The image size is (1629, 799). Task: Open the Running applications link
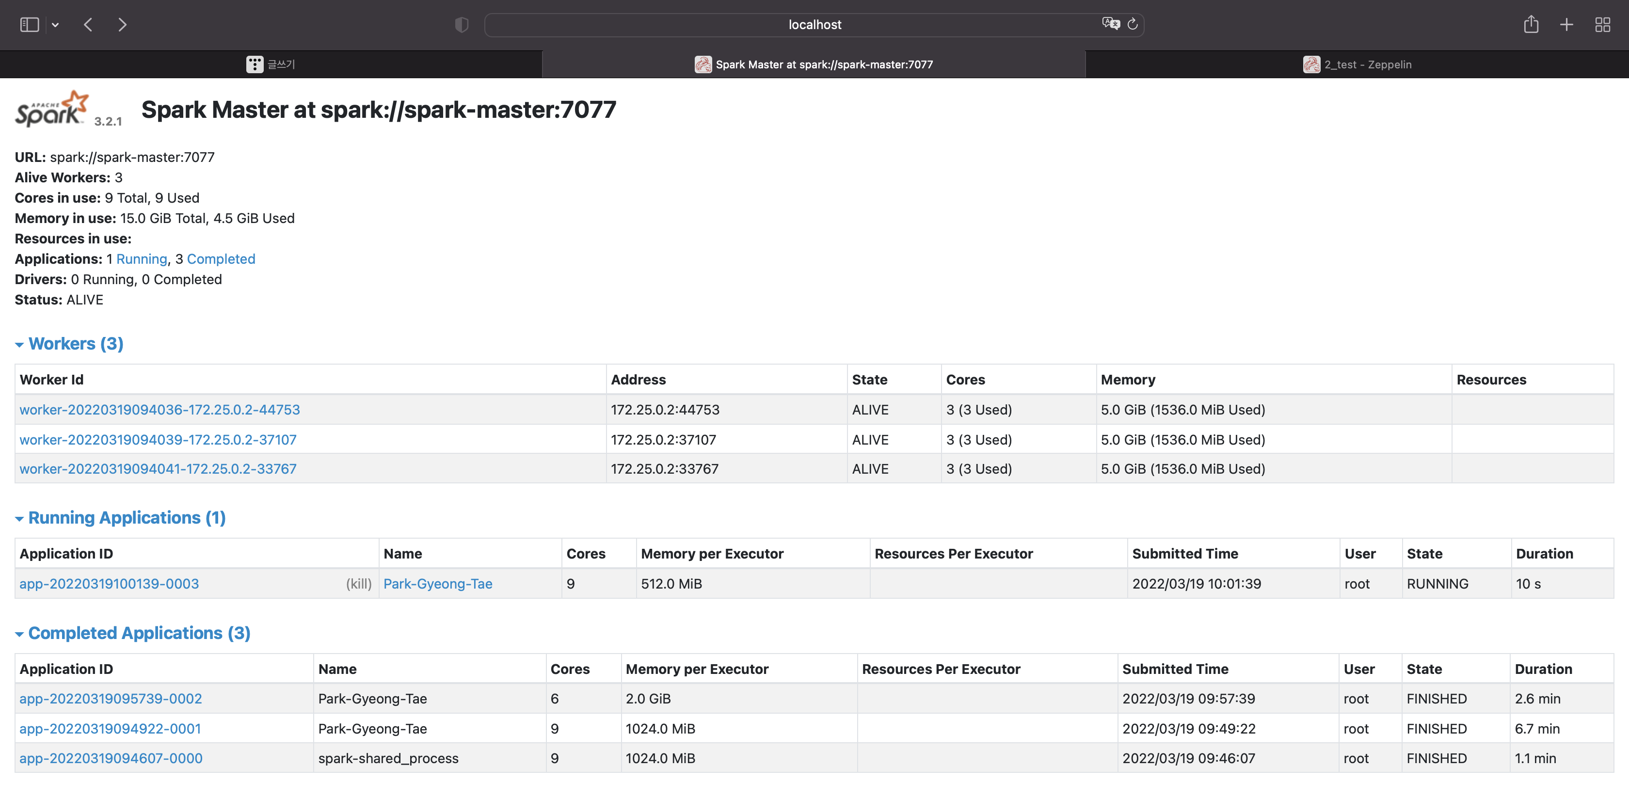pyautogui.click(x=142, y=259)
